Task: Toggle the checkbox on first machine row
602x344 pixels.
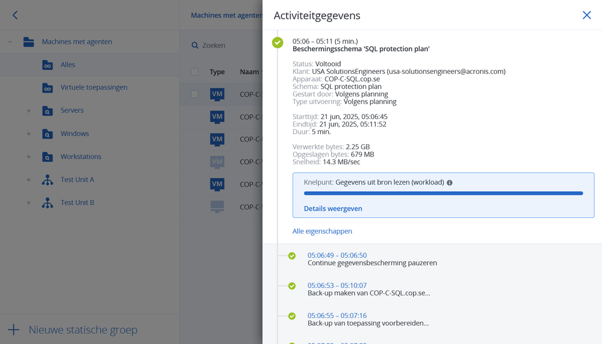Action: pos(194,94)
